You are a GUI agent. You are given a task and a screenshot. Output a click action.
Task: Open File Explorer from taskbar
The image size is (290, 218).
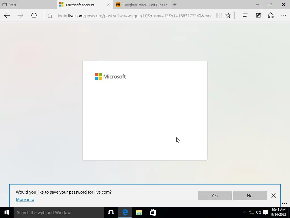(139, 212)
